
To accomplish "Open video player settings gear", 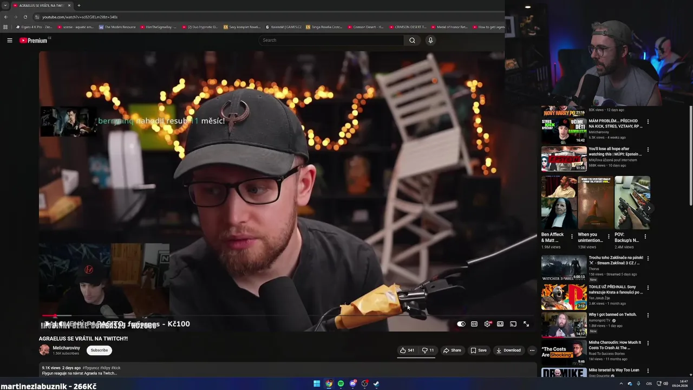I will [487, 324].
